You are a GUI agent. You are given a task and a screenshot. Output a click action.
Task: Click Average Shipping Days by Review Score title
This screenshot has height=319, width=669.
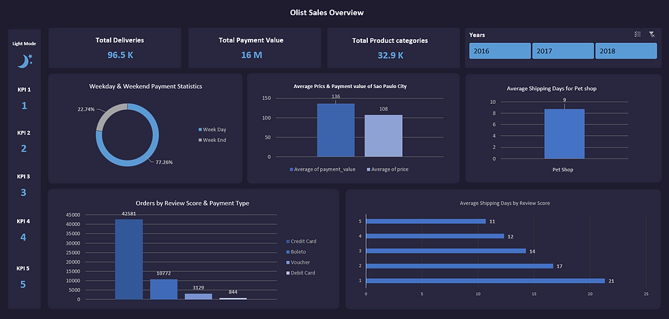[504, 204]
